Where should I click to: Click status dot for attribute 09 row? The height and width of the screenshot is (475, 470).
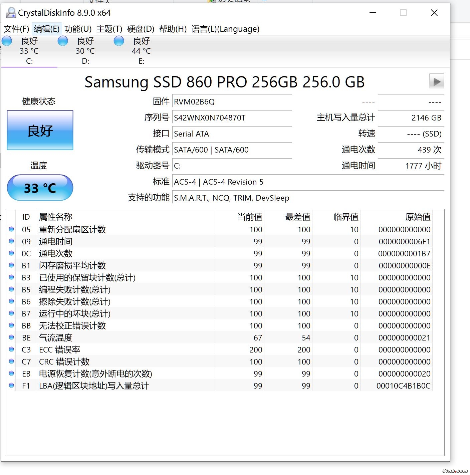coord(11,241)
